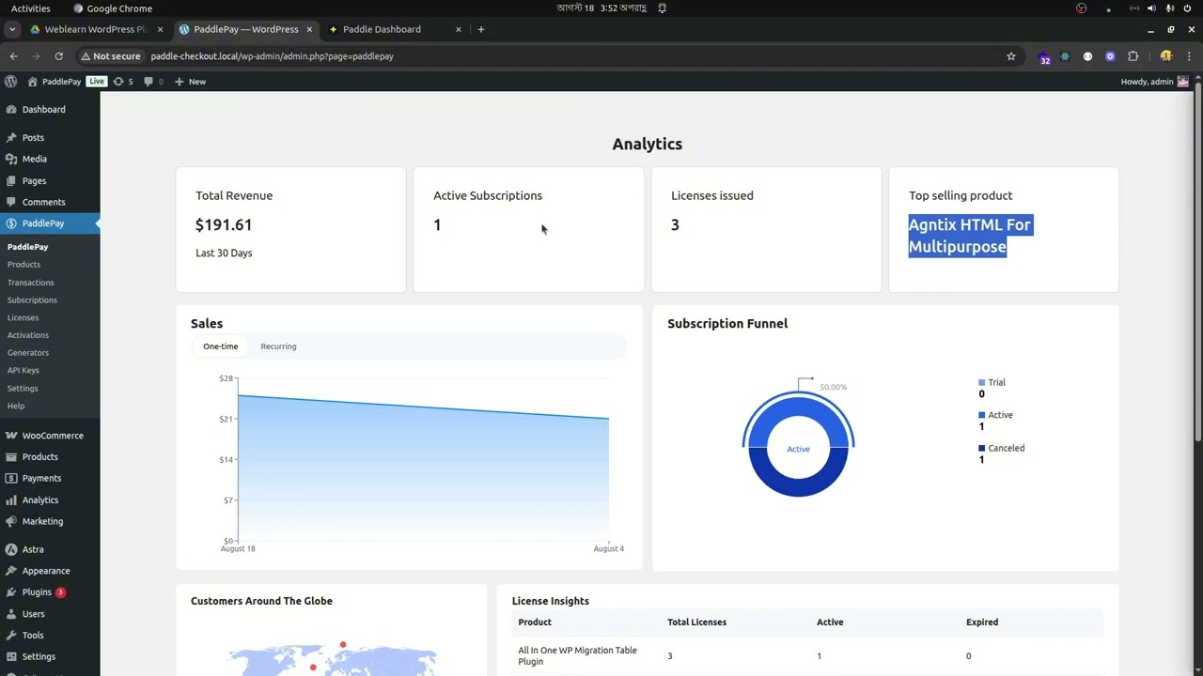Click the Trial legend color swatch
The image size is (1203, 676).
pos(981,382)
